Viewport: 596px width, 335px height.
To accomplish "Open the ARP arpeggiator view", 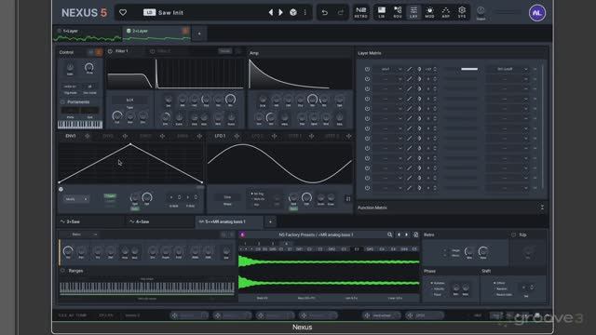I will [x=445, y=12].
